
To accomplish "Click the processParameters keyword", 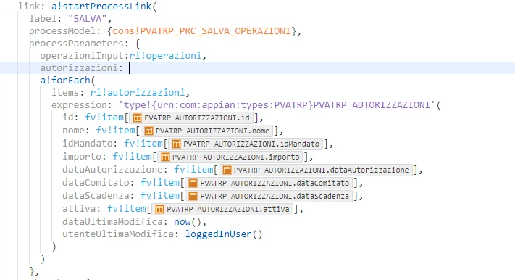I will [76, 44].
